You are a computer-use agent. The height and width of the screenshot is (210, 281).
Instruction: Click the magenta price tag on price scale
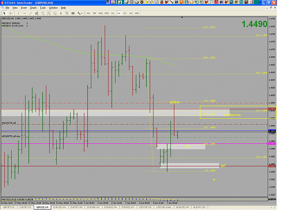(272, 144)
